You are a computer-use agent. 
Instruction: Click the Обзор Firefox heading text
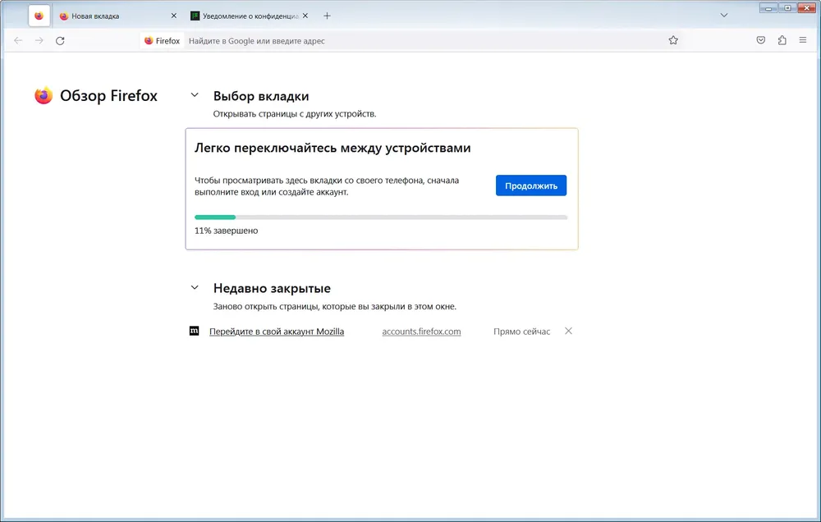pyautogui.click(x=108, y=96)
